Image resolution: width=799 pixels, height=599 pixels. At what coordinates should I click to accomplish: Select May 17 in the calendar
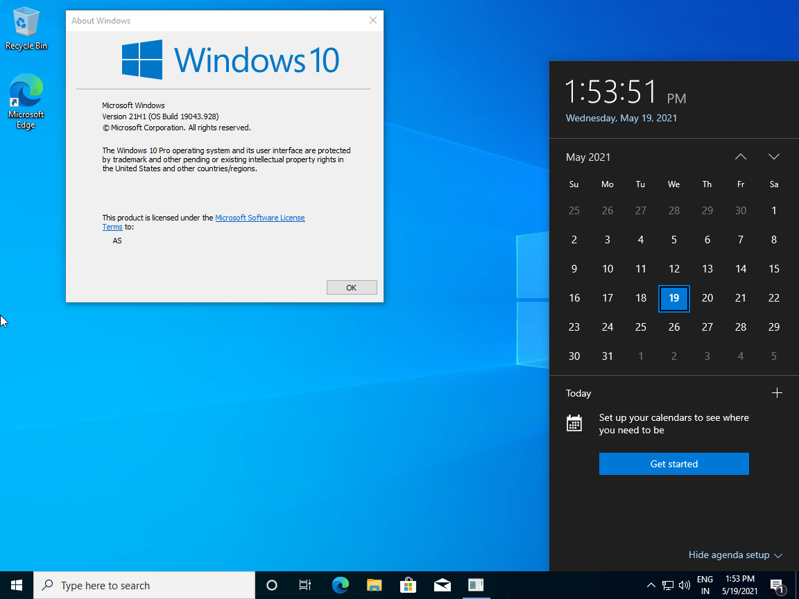pyautogui.click(x=608, y=298)
